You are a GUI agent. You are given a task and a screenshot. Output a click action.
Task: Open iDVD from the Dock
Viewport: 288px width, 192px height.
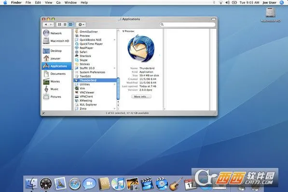click(x=162, y=184)
